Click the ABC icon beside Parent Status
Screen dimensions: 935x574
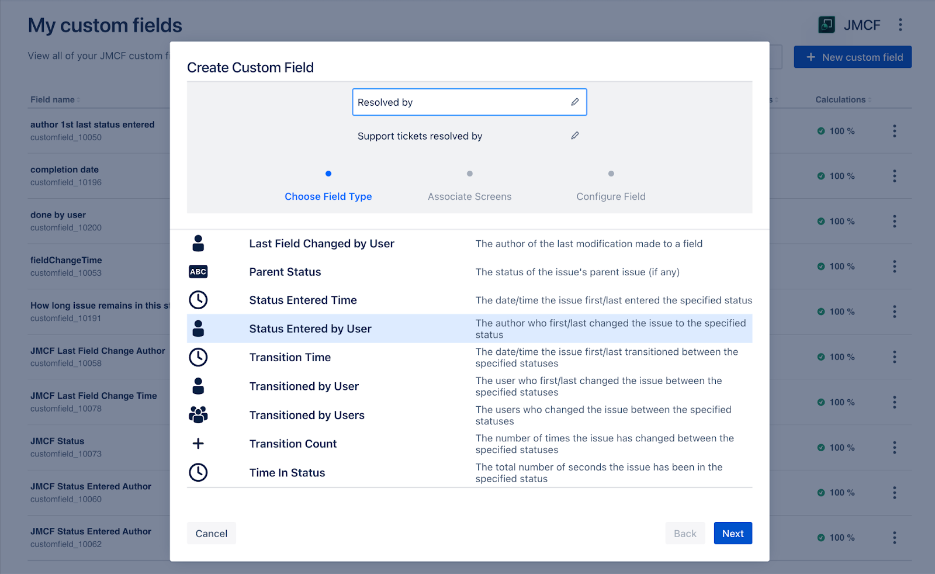coord(198,272)
